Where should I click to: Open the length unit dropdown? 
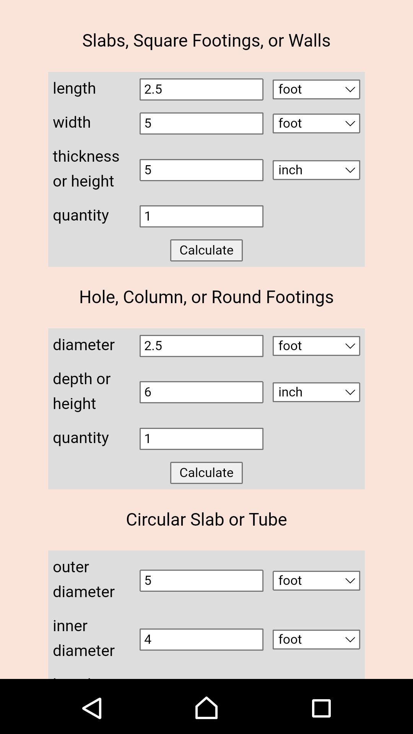316,89
